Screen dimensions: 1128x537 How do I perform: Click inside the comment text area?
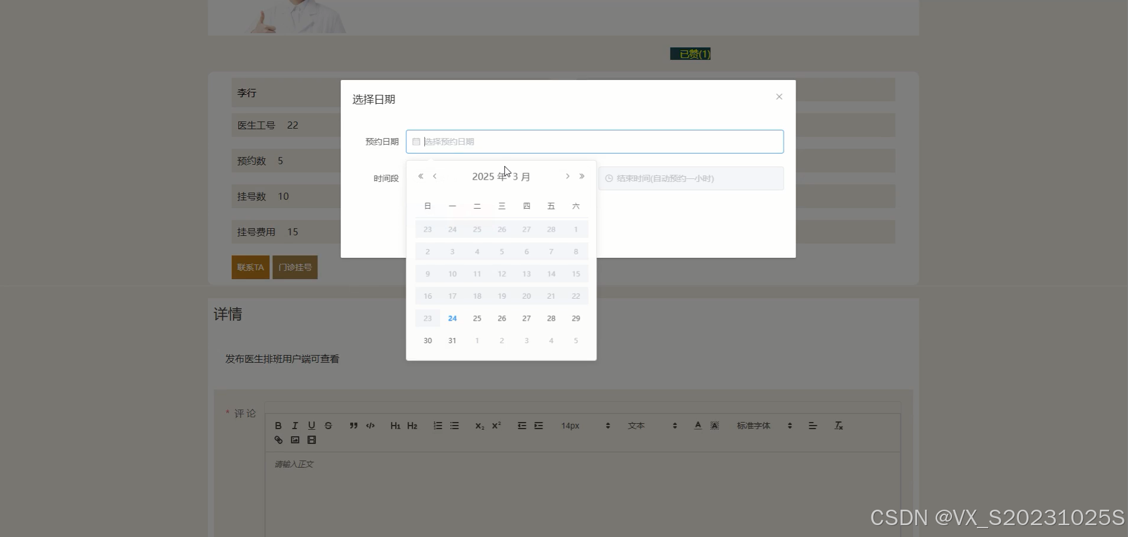[x=582, y=495]
